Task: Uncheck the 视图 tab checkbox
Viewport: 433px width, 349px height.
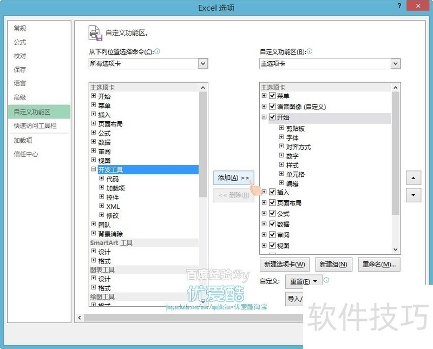Action: click(272, 245)
